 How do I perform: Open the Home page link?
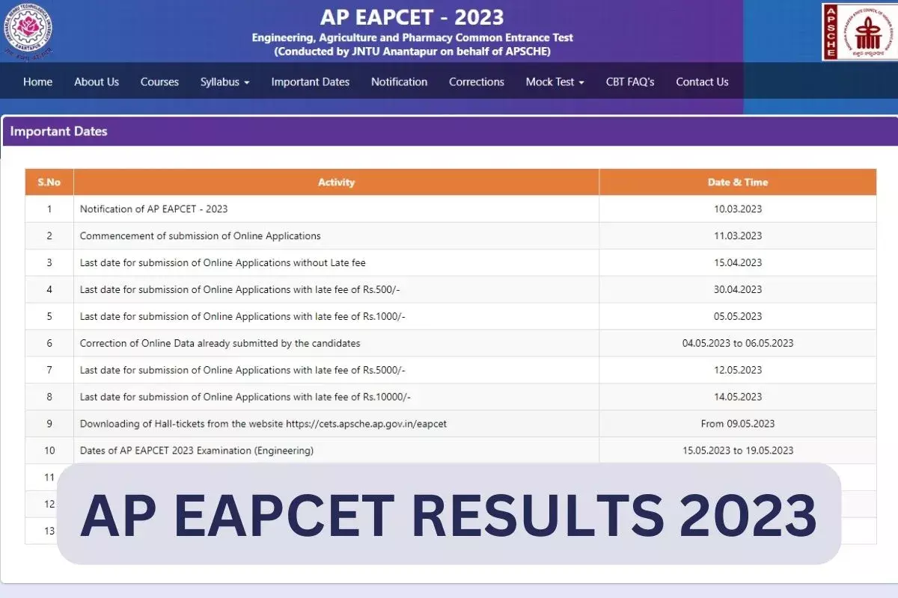tap(37, 82)
